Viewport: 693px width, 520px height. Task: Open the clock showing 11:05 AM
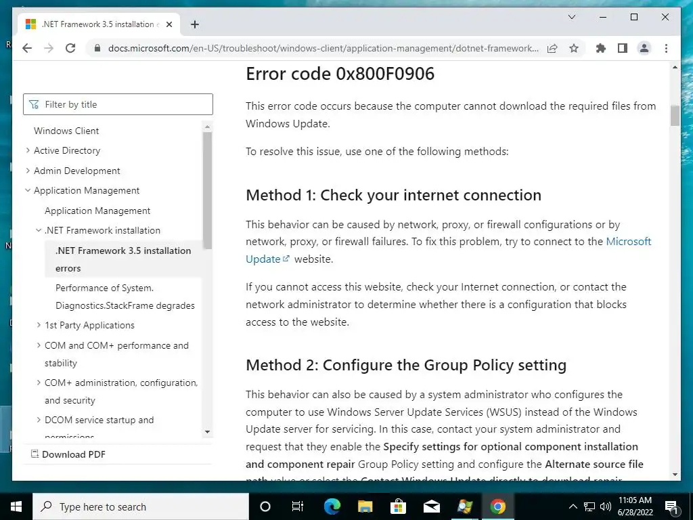[635, 506]
